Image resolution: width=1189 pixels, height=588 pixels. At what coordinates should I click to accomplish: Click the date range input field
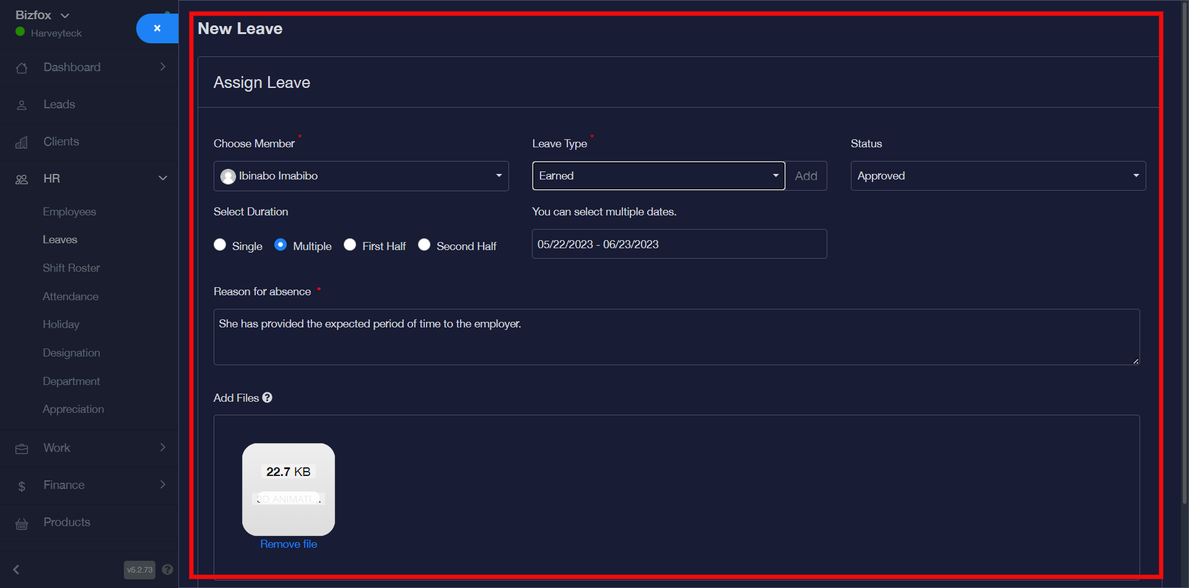(679, 244)
